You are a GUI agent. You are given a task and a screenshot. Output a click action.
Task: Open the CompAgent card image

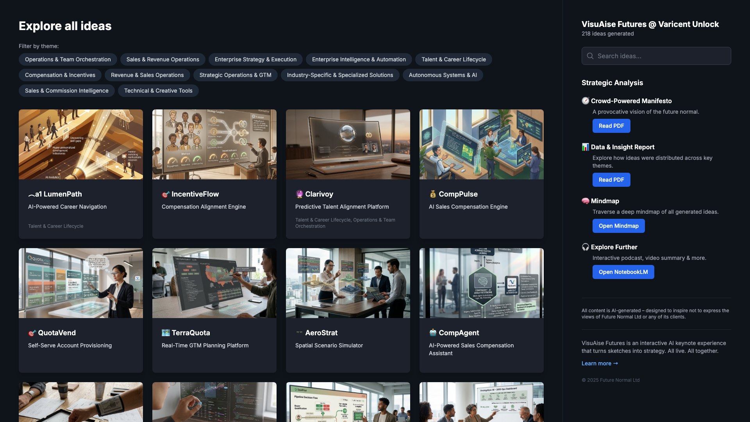482,283
